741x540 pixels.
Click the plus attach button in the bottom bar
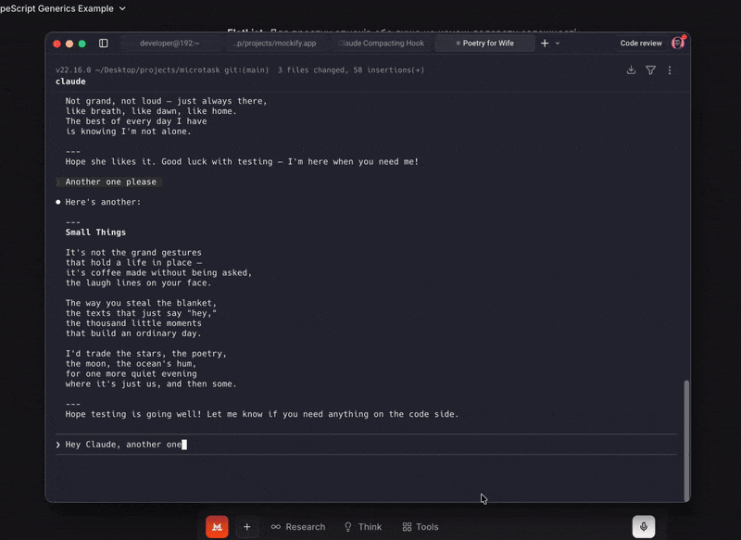pyautogui.click(x=246, y=526)
